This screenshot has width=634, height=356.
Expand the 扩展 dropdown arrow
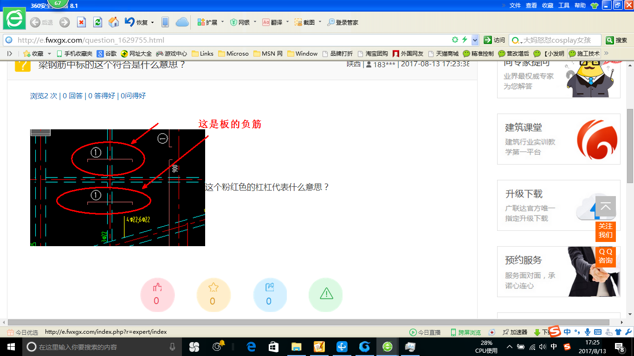(222, 22)
